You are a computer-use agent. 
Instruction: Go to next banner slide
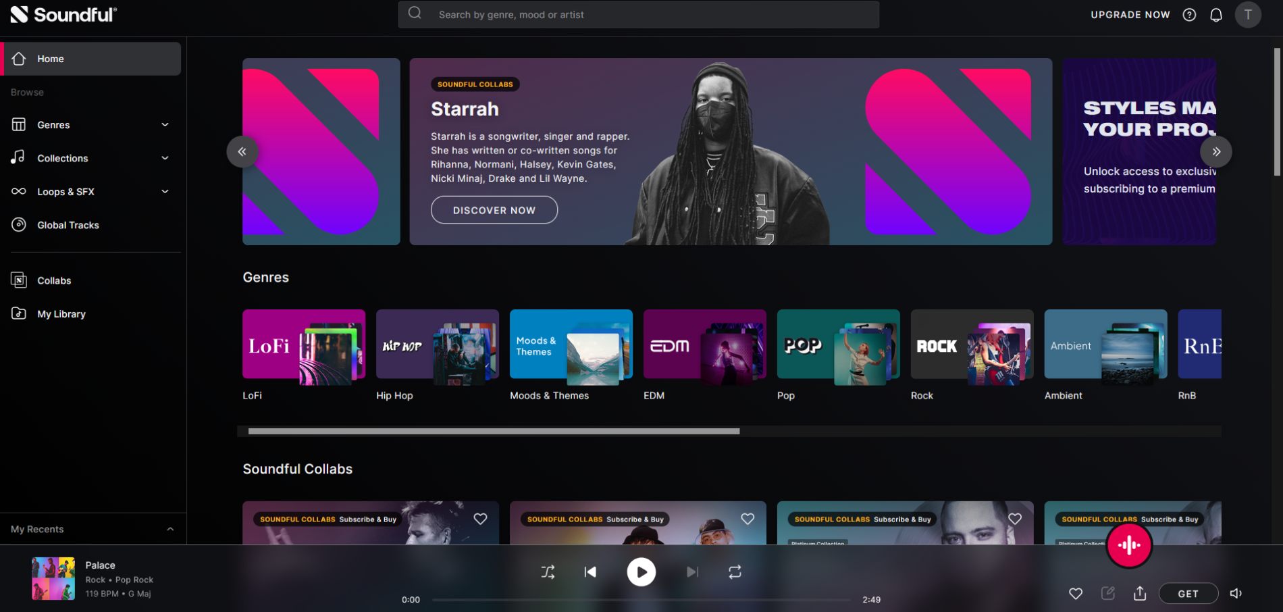[1216, 151]
